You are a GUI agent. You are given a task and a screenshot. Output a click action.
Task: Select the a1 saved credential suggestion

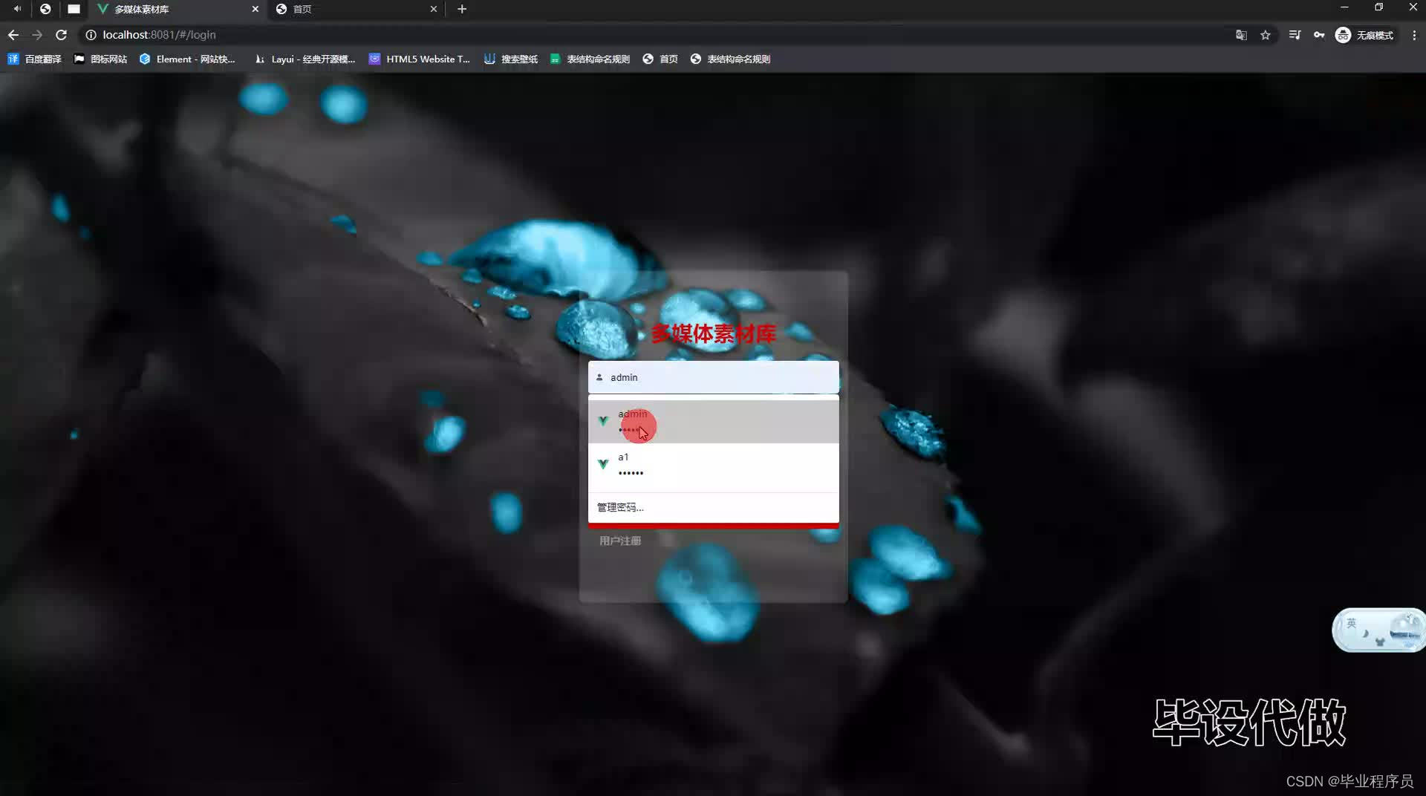click(x=714, y=465)
